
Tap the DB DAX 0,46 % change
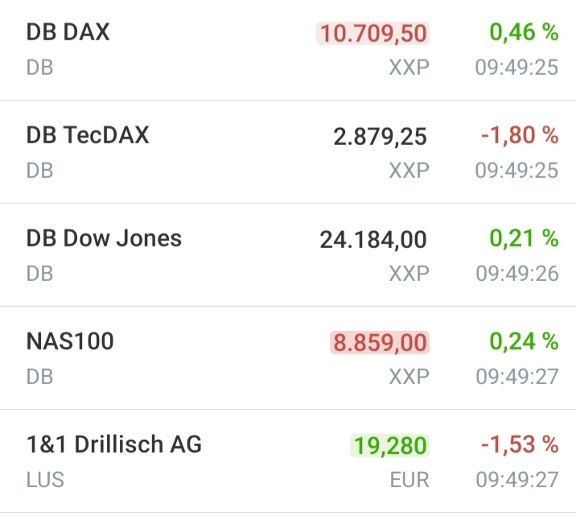(524, 32)
